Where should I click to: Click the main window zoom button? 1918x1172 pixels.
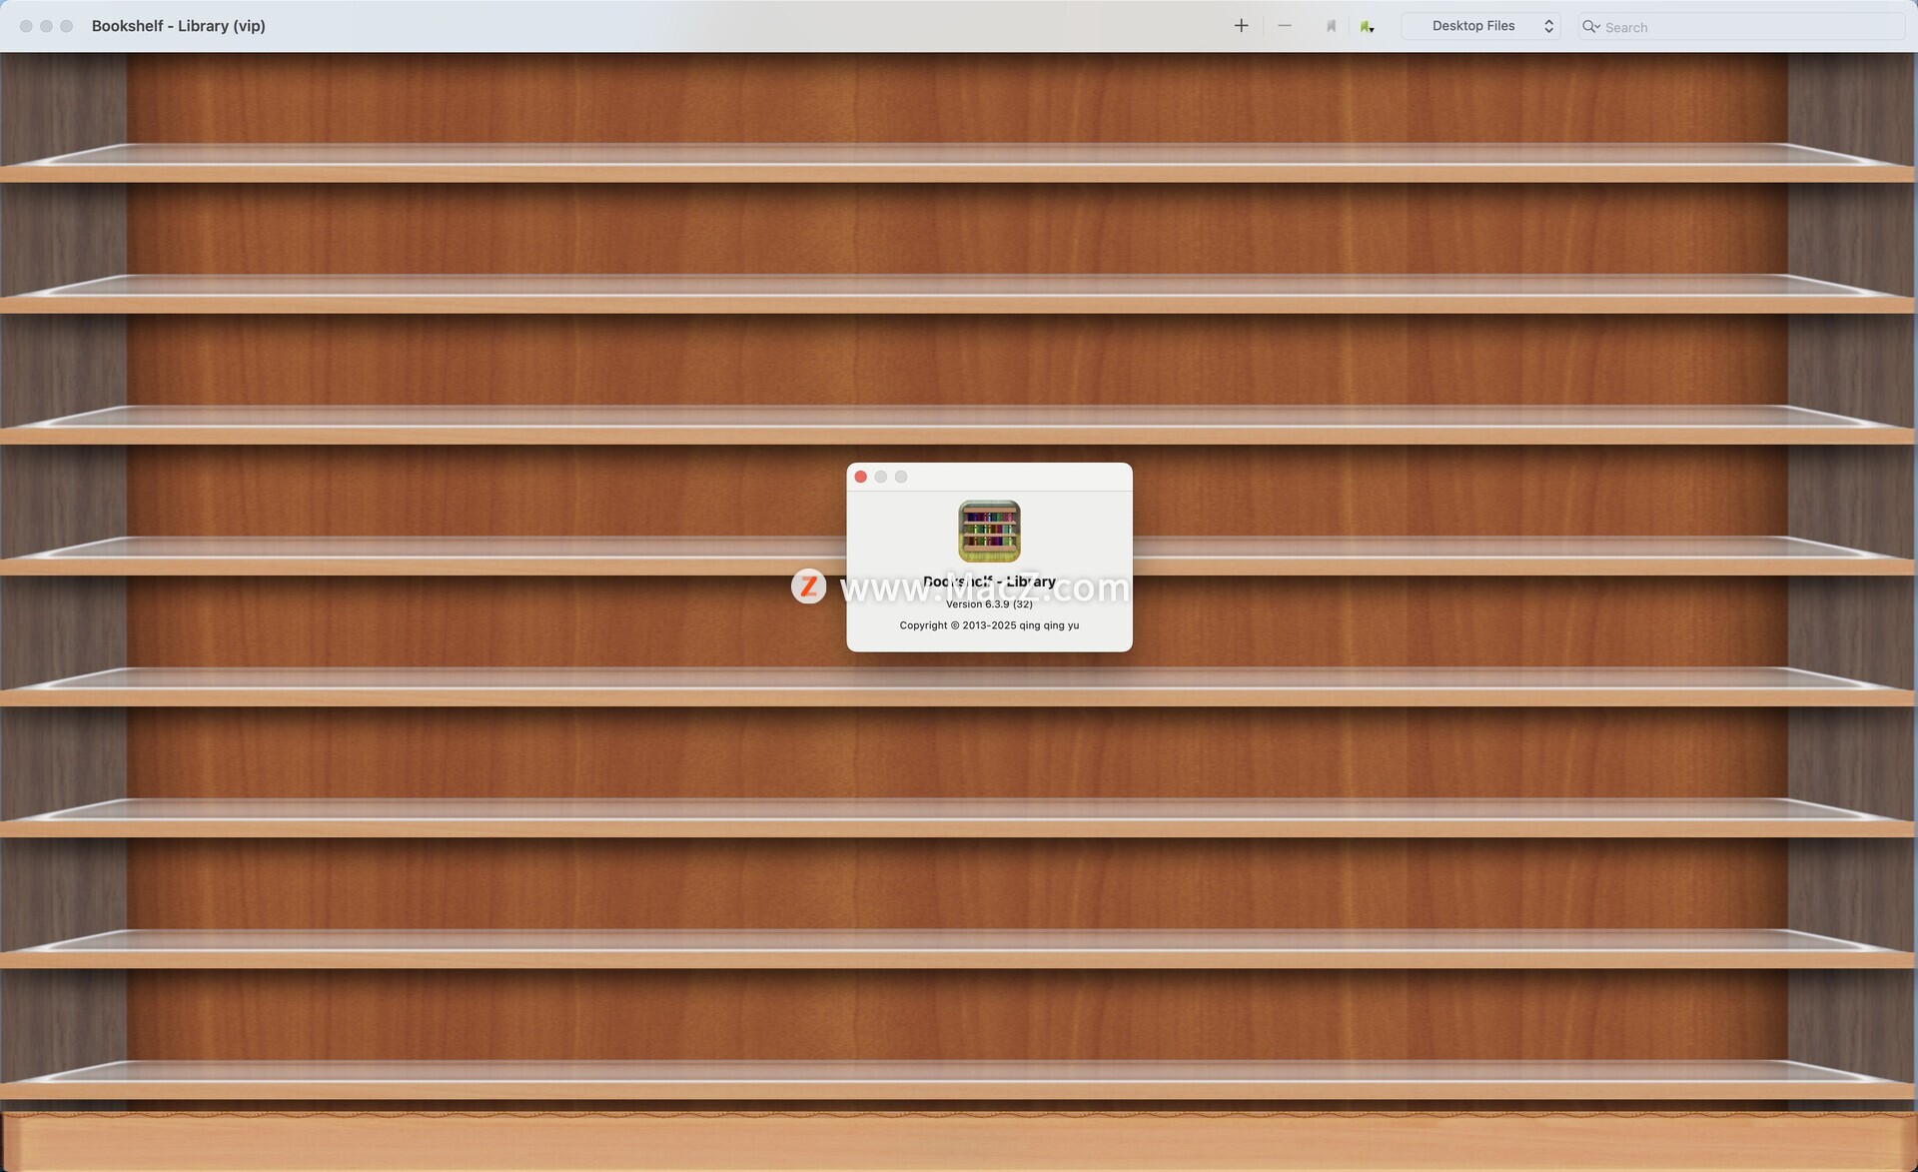click(66, 26)
